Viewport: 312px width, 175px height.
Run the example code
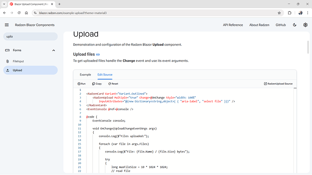coord(81,84)
